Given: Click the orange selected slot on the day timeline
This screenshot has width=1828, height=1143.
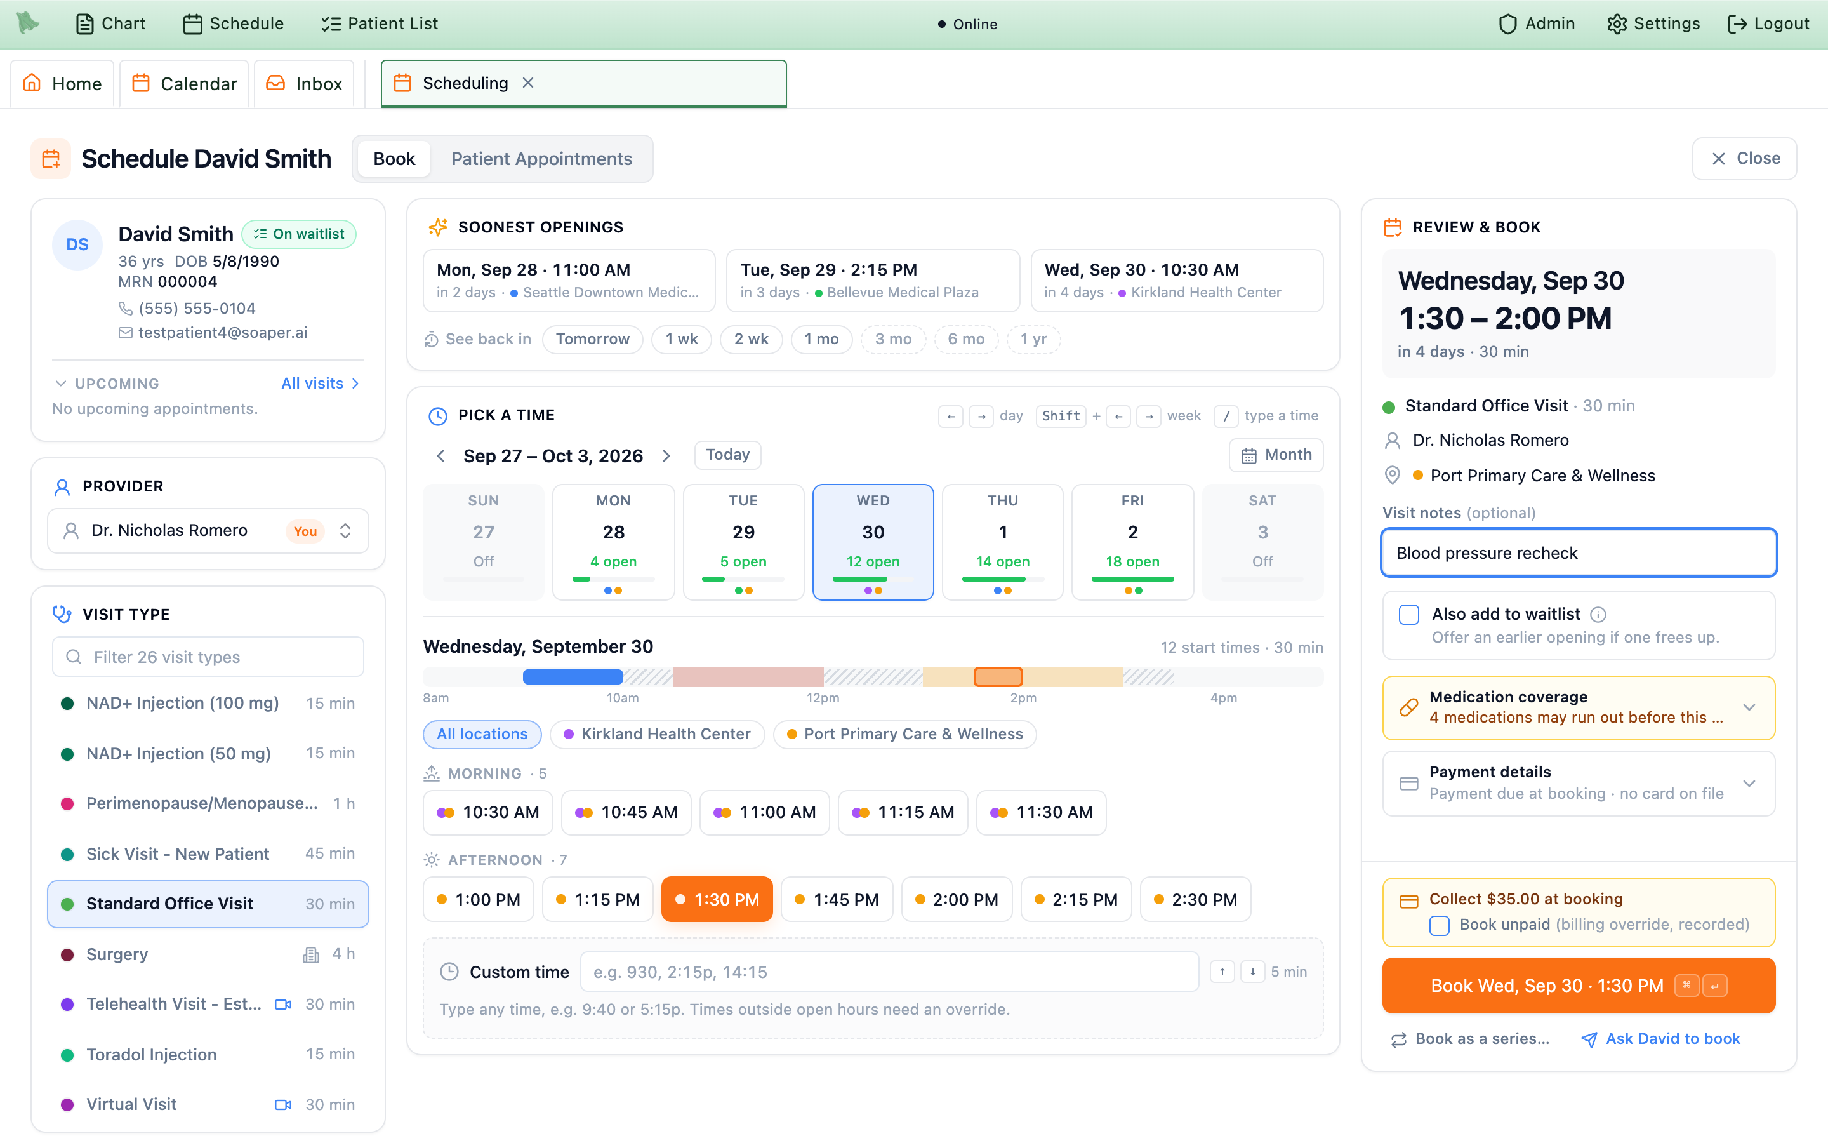Looking at the screenshot, I should [998, 676].
